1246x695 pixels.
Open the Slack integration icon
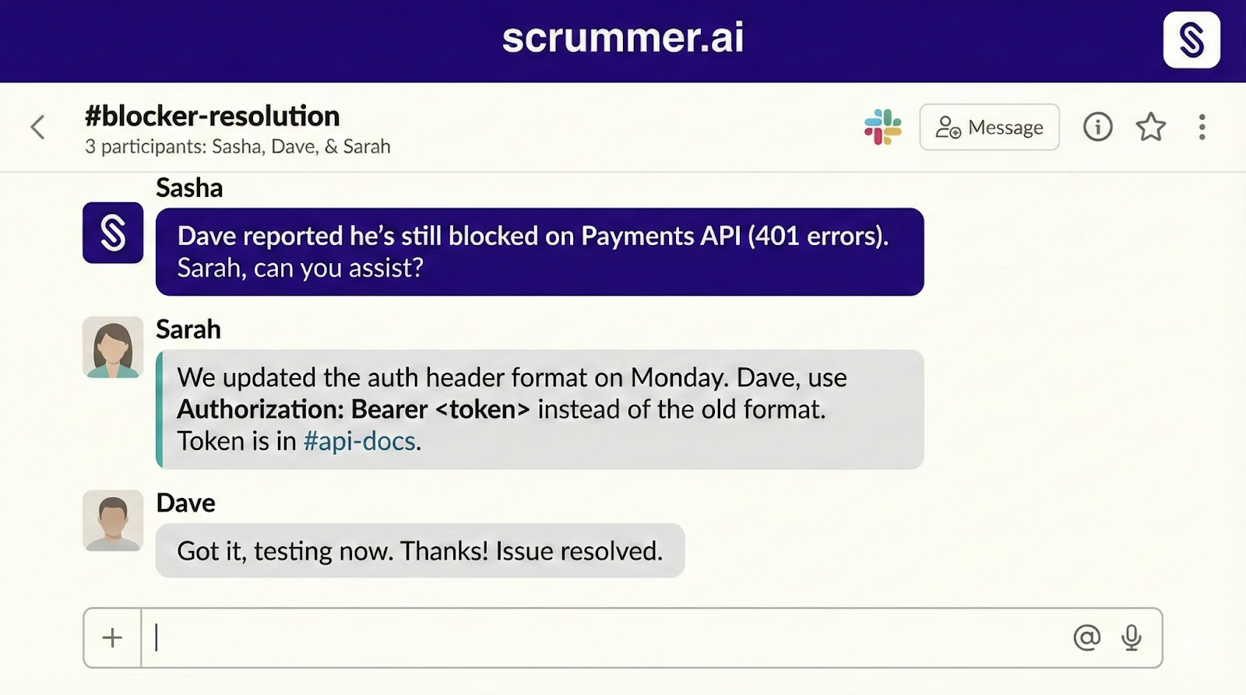tap(884, 127)
